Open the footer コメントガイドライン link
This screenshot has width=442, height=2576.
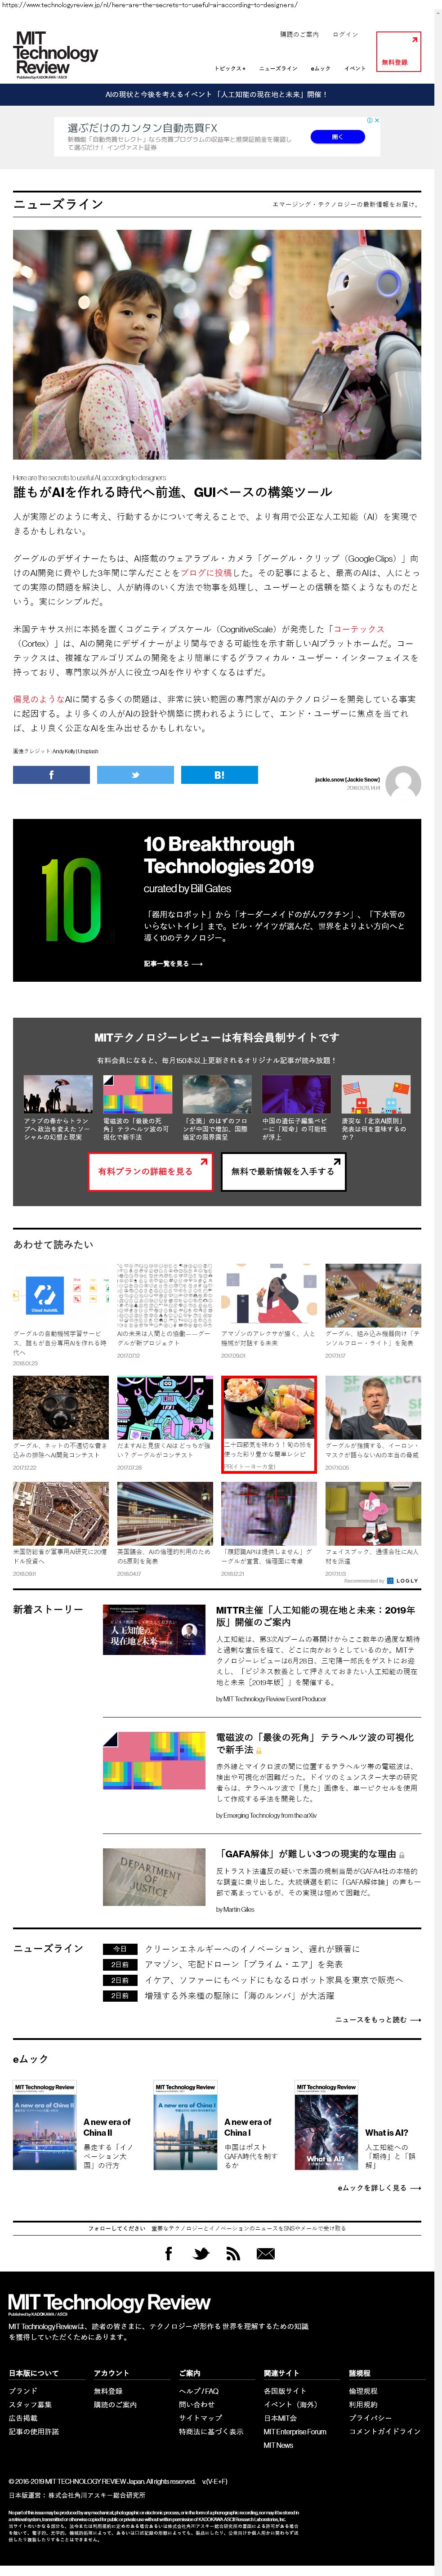coord(385,2431)
